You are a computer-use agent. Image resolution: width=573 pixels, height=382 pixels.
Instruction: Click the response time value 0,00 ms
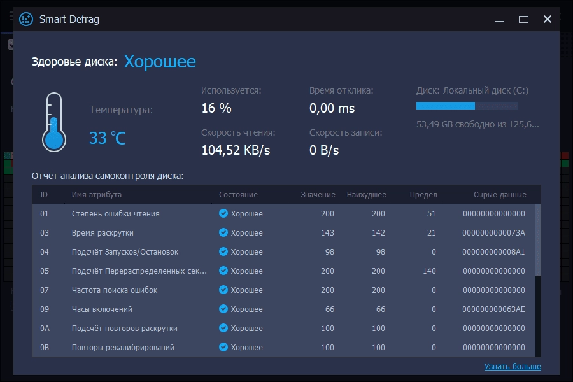pyautogui.click(x=332, y=108)
